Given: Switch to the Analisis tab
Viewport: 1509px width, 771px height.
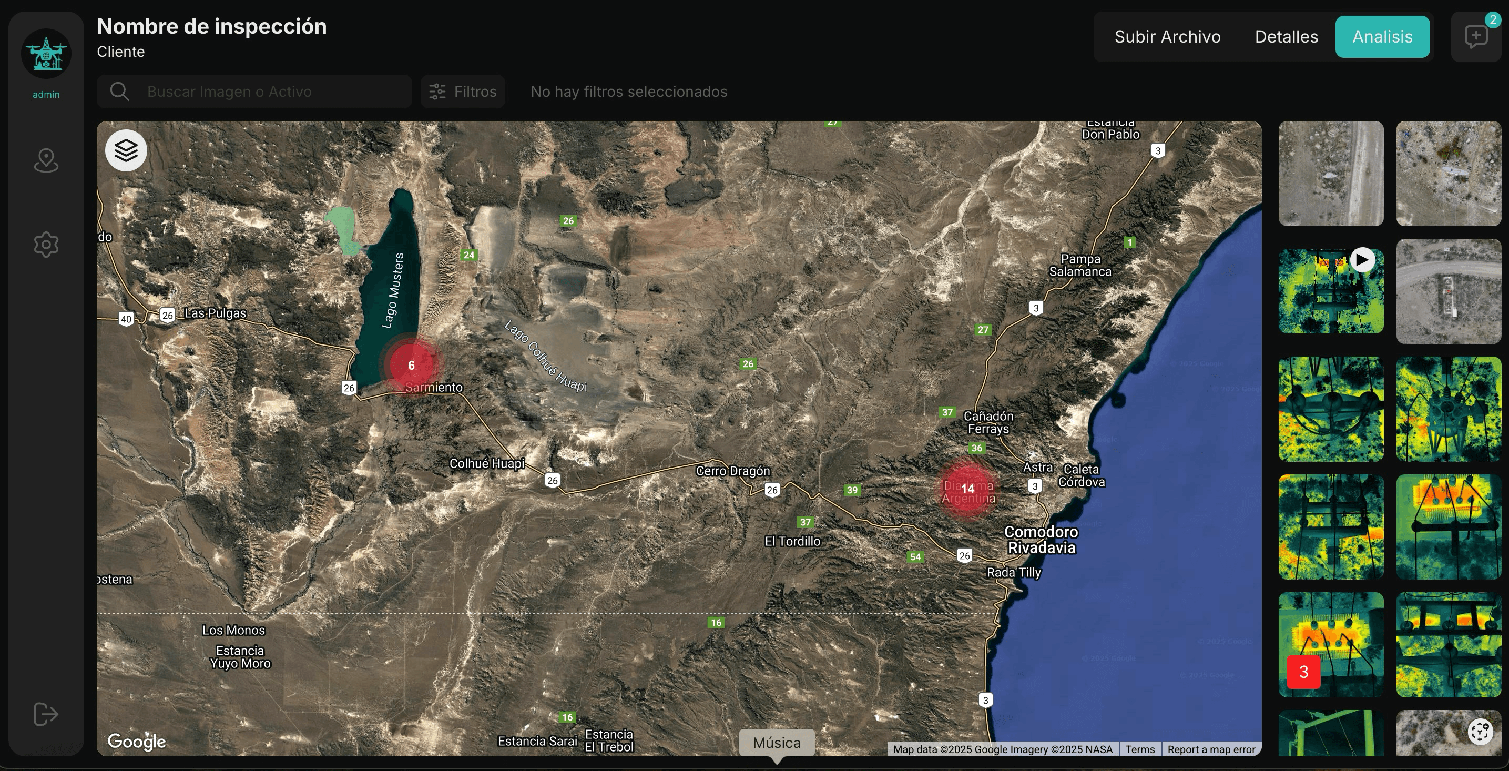Looking at the screenshot, I should pyautogui.click(x=1382, y=37).
